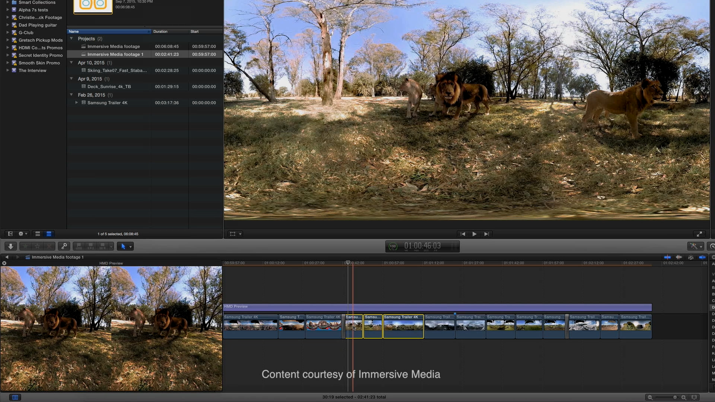Screen dimensions: 715x402
Task: Open the Keyword Editor key icon
Action: pos(64,246)
